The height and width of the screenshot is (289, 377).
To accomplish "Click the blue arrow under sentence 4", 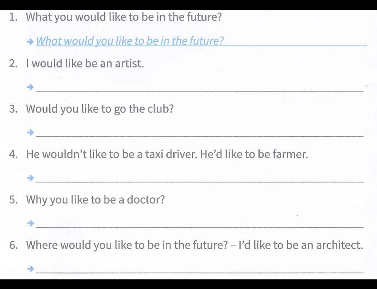I will [30, 178].
